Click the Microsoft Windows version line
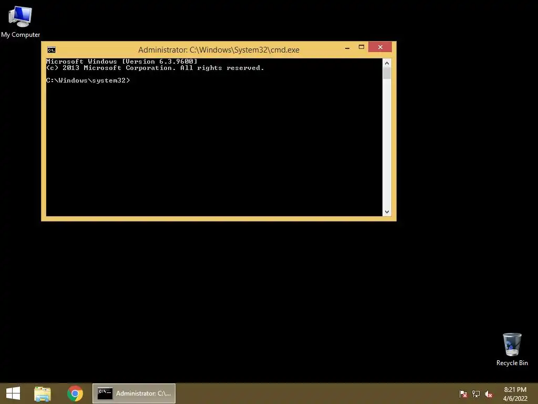The image size is (538, 404). pos(122,62)
